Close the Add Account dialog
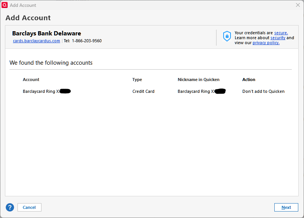The width and height of the screenshot is (304, 218). point(298,5)
